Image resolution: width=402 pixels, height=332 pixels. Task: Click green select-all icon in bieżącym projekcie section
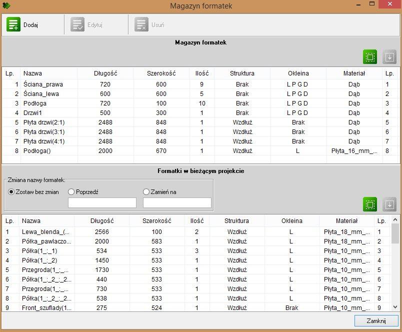point(370,204)
